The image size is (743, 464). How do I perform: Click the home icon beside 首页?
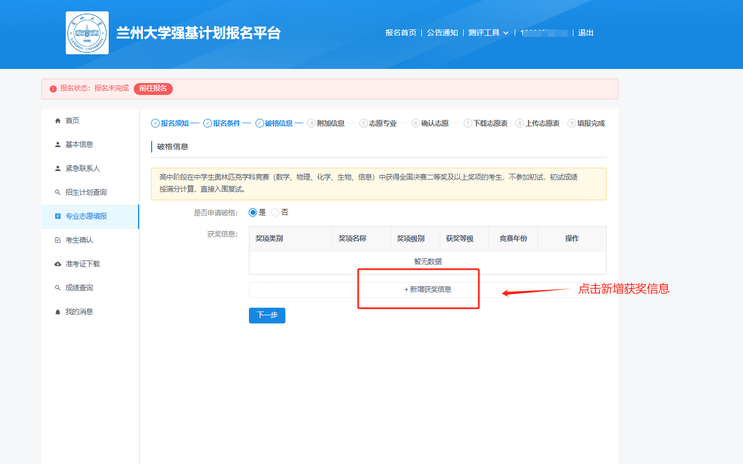tap(58, 121)
